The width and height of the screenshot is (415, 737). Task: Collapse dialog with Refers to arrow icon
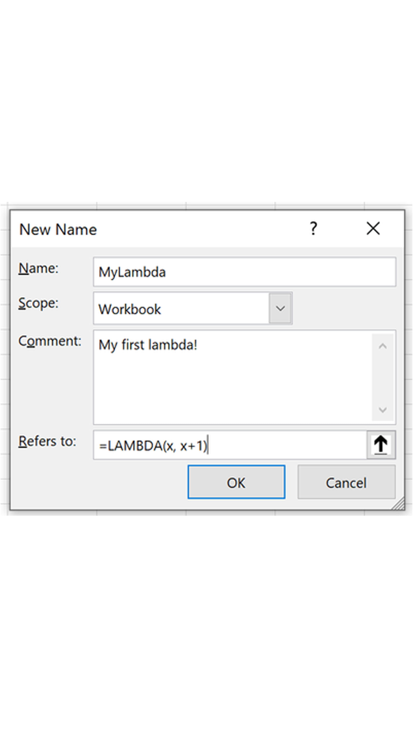tap(381, 445)
